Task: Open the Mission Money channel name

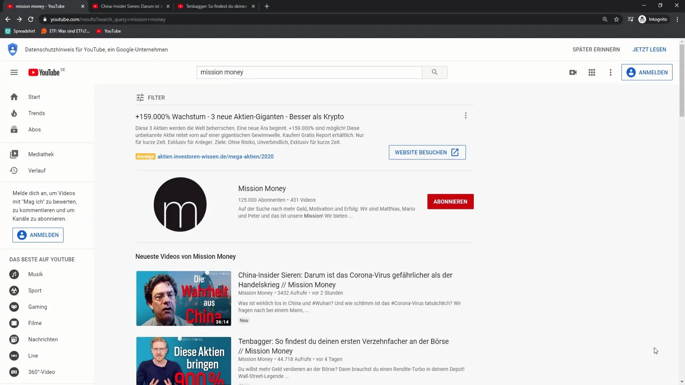Action: [262, 189]
